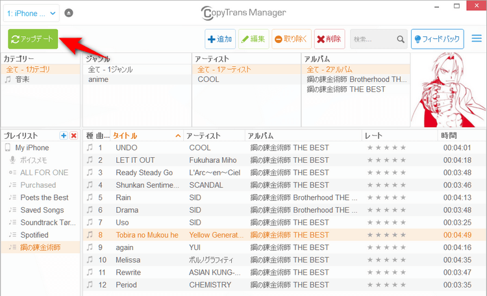Select the track again by YUI

[x=284, y=247]
